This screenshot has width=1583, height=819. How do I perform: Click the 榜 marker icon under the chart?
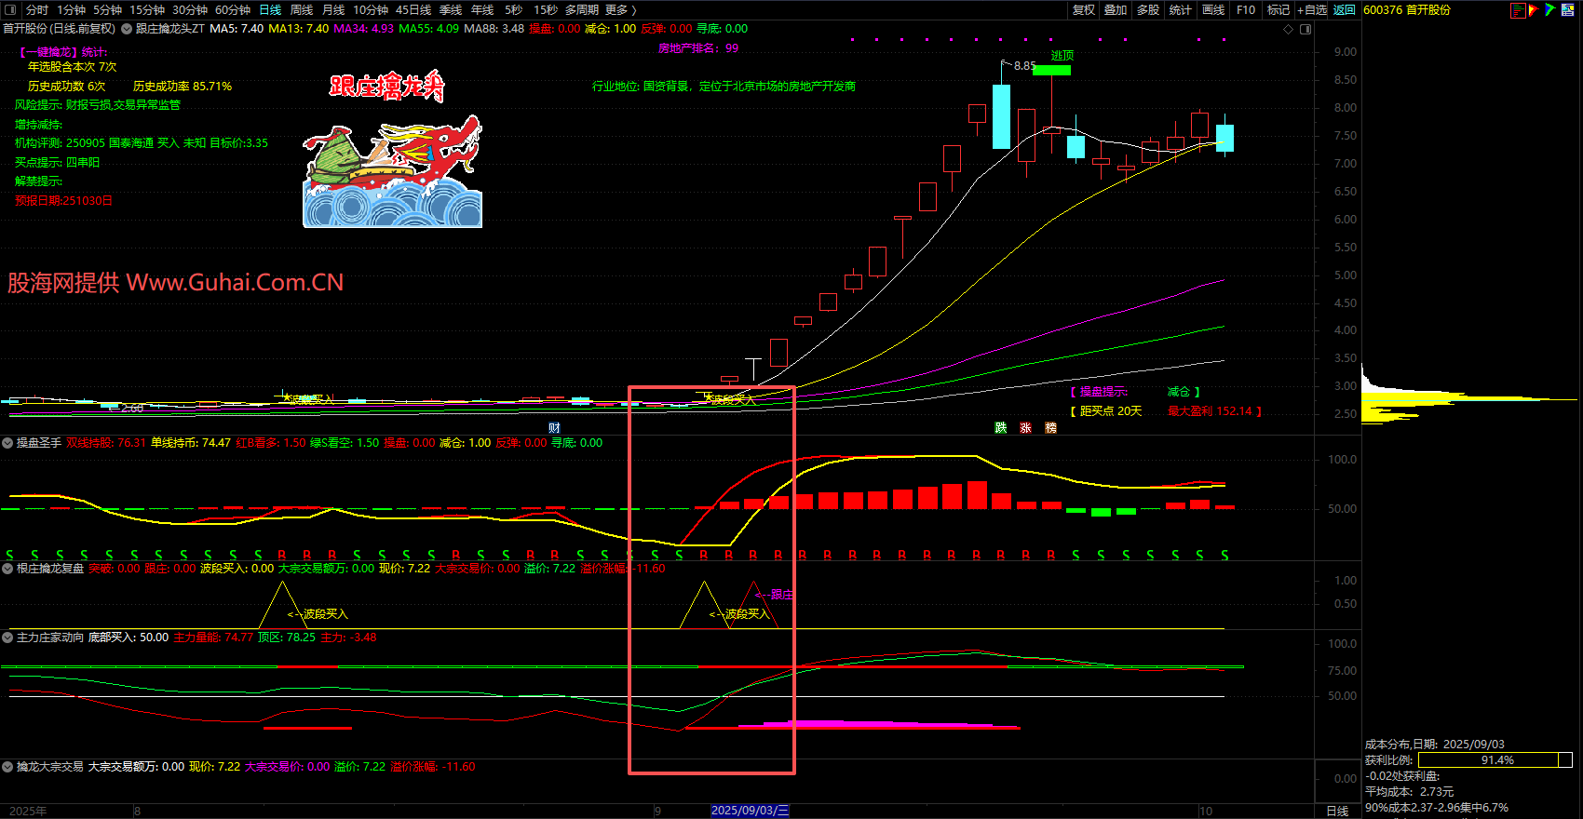click(x=1051, y=428)
